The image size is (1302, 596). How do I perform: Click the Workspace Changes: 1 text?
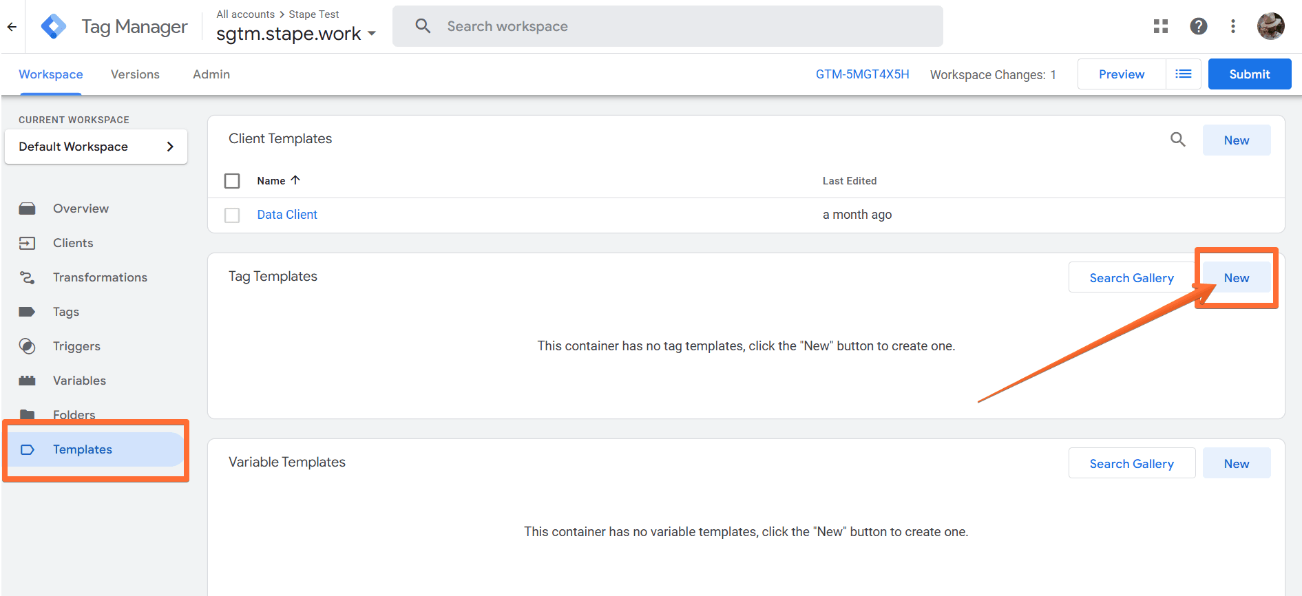click(x=993, y=74)
